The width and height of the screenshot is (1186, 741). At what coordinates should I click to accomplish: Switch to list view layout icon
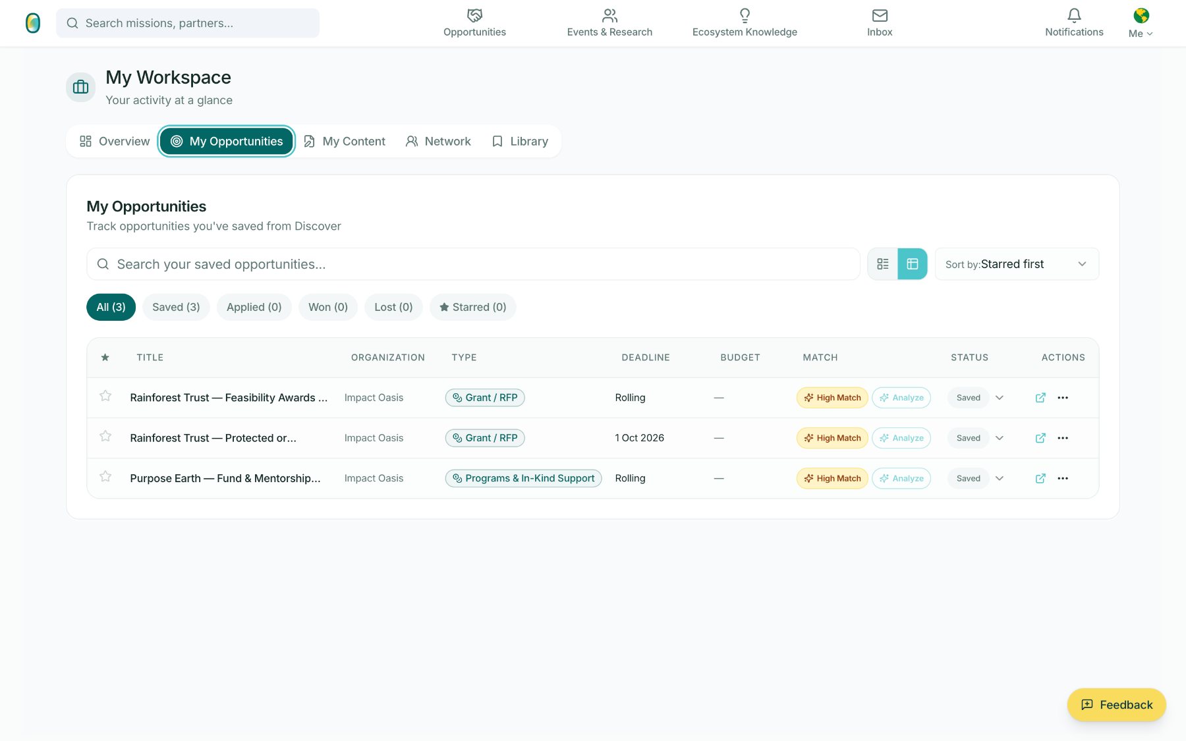(x=883, y=264)
